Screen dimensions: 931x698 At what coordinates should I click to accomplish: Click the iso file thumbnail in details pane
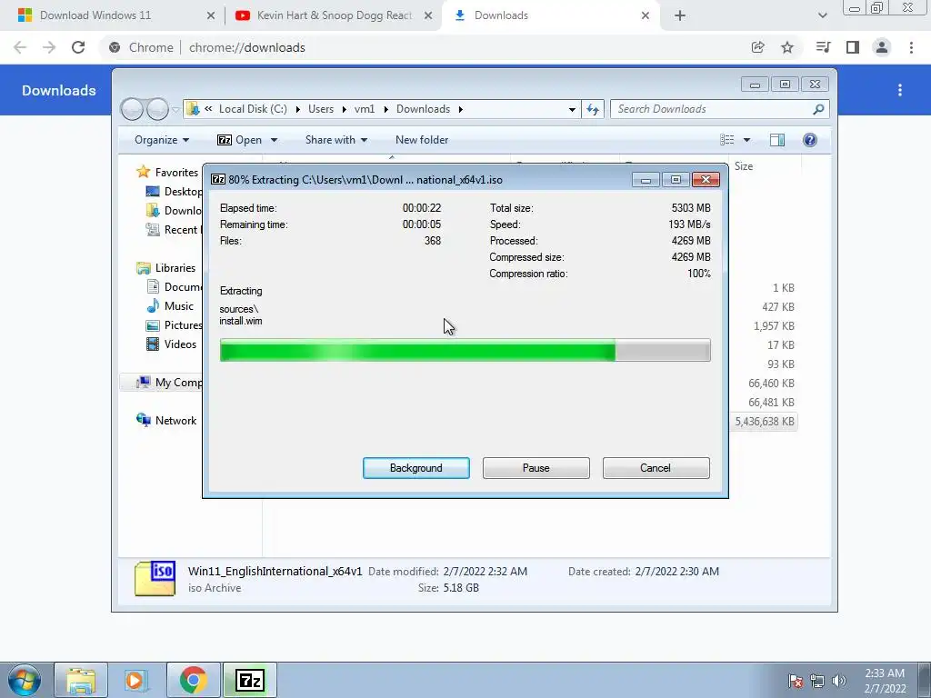click(155, 578)
